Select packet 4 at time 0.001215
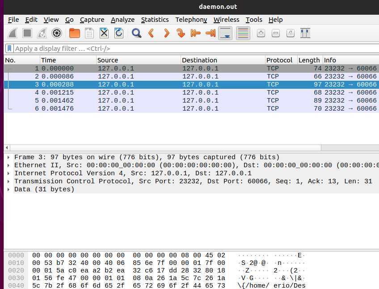 tap(191, 92)
